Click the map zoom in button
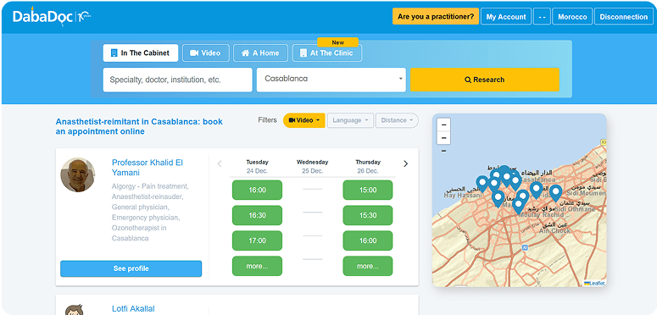 click(443, 124)
